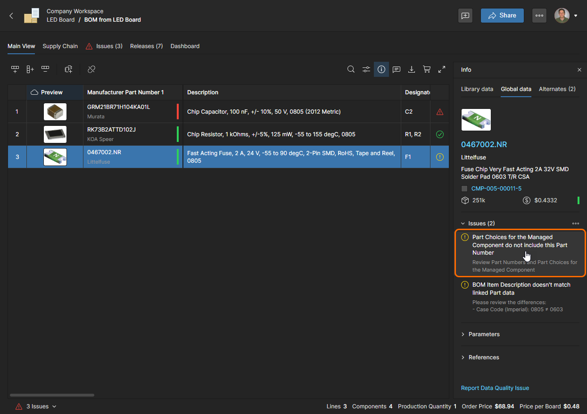The image size is (587, 414).
Task: Open the search tool in BOM toolbar
Action: [351, 69]
